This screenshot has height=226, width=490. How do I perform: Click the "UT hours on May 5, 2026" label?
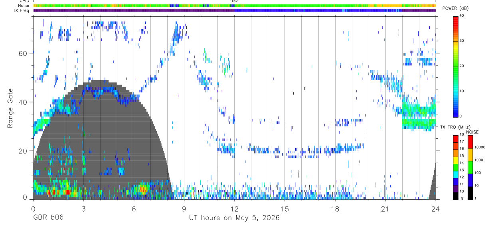pyautogui.click(x=234, y=218)
